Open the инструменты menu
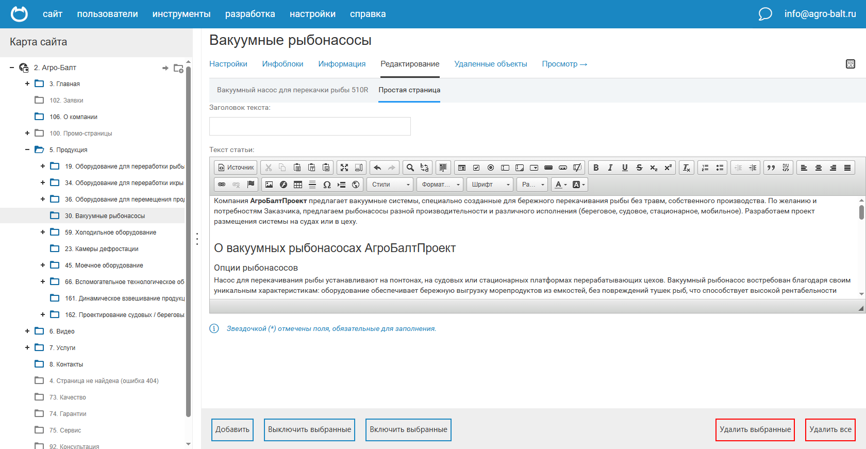 point(181,14)
